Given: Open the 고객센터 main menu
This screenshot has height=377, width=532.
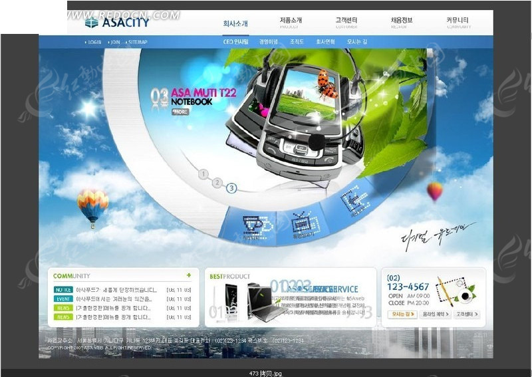Looking at the screenshot, I should (346, 22).
